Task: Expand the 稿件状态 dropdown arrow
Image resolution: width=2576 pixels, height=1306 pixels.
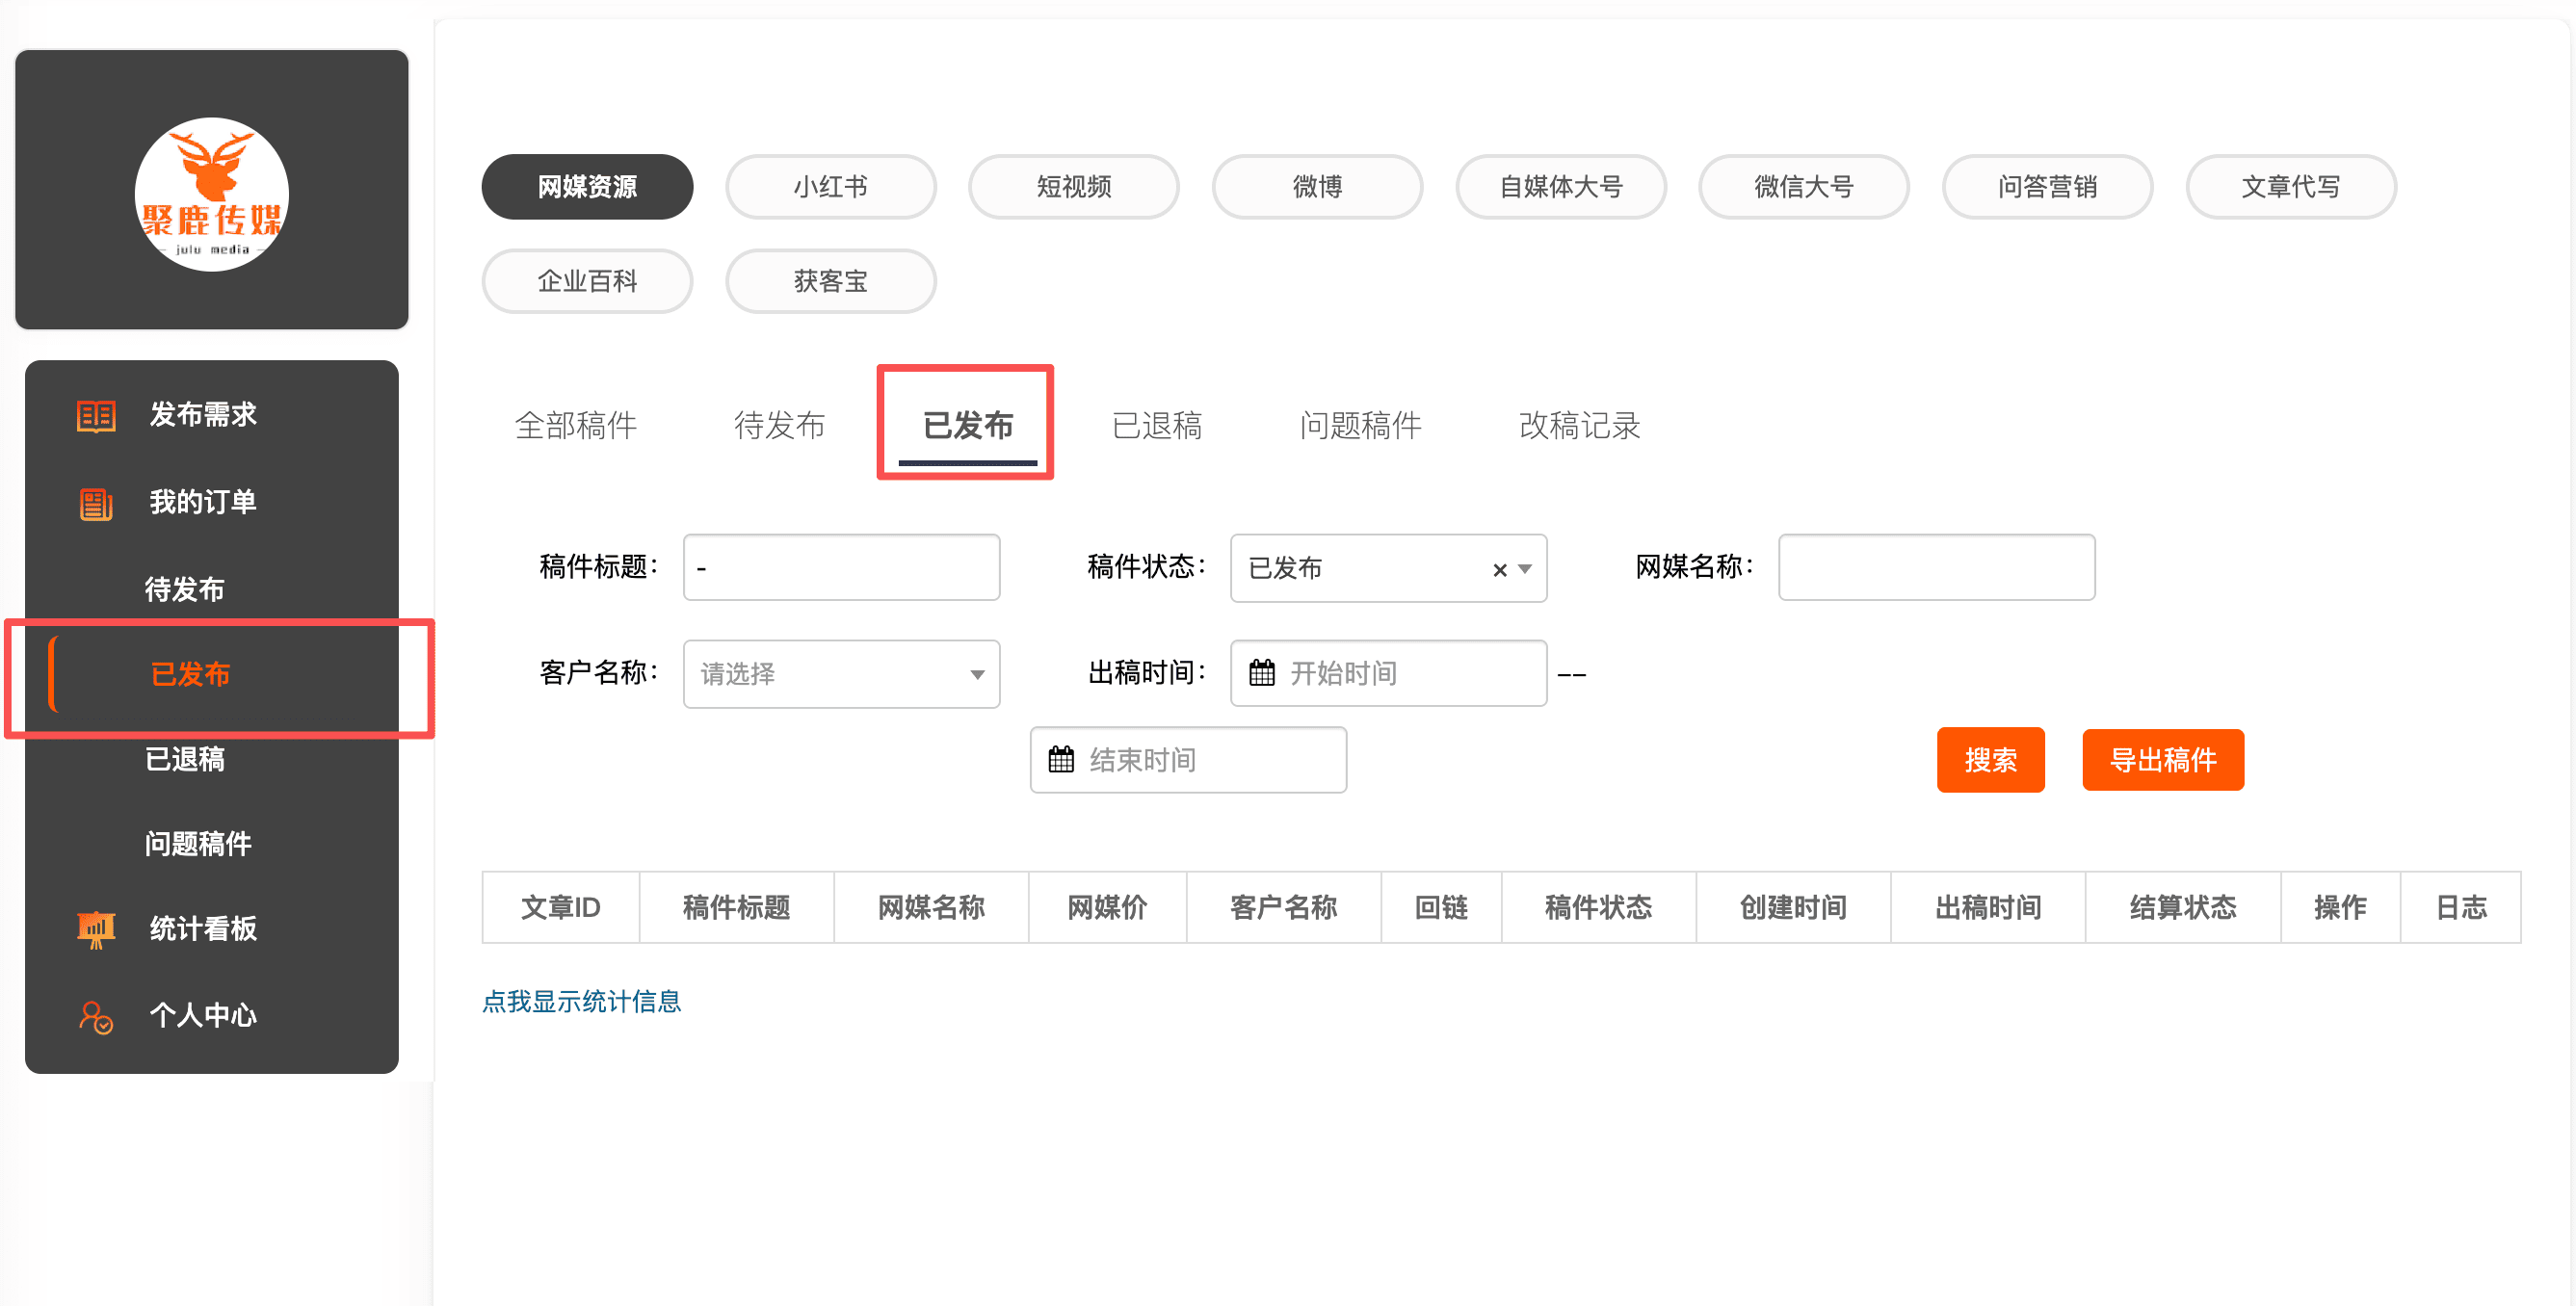Action: coord(1525,569)
